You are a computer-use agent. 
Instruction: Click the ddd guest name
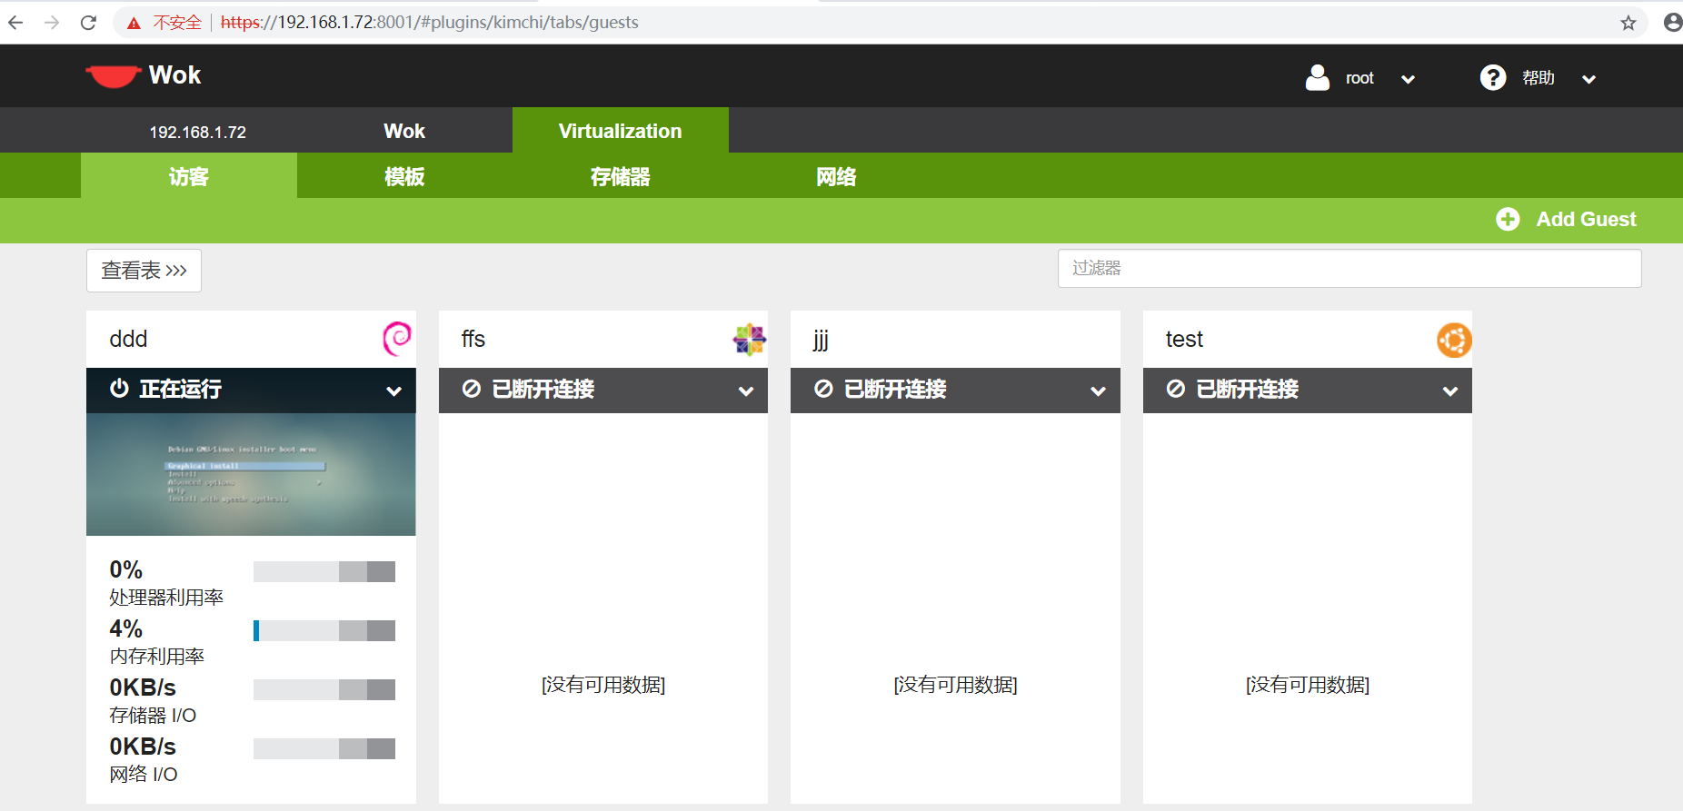click(x=128, y=339)
